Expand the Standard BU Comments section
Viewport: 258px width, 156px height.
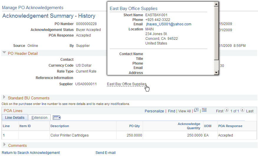[4, 97]
